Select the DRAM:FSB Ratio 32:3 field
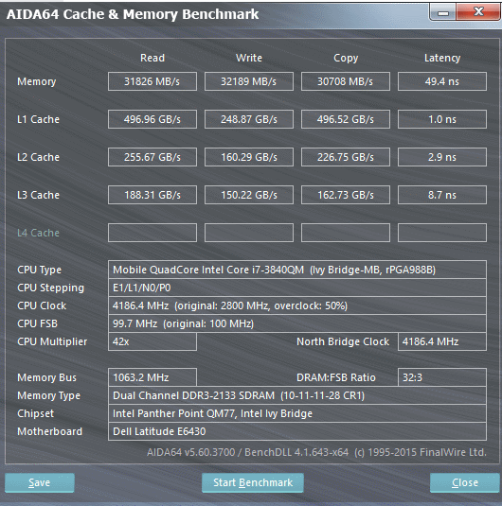This screenshot has width=502, height=506. [442, 377]
